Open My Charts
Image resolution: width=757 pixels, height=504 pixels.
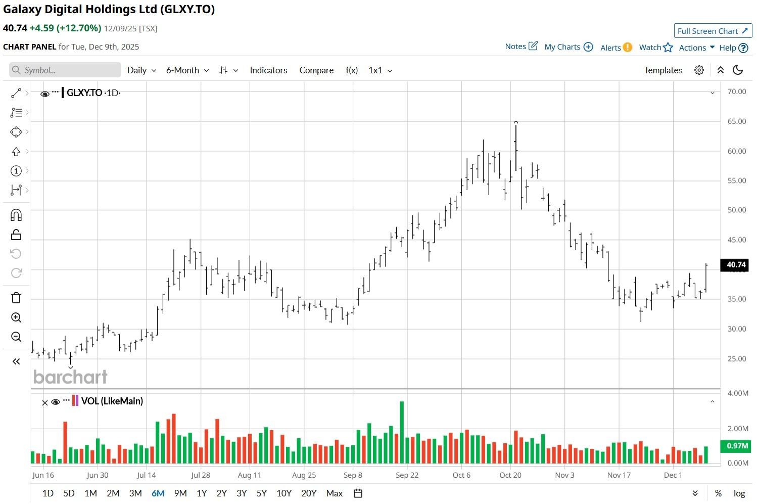[x=569, y=47]
